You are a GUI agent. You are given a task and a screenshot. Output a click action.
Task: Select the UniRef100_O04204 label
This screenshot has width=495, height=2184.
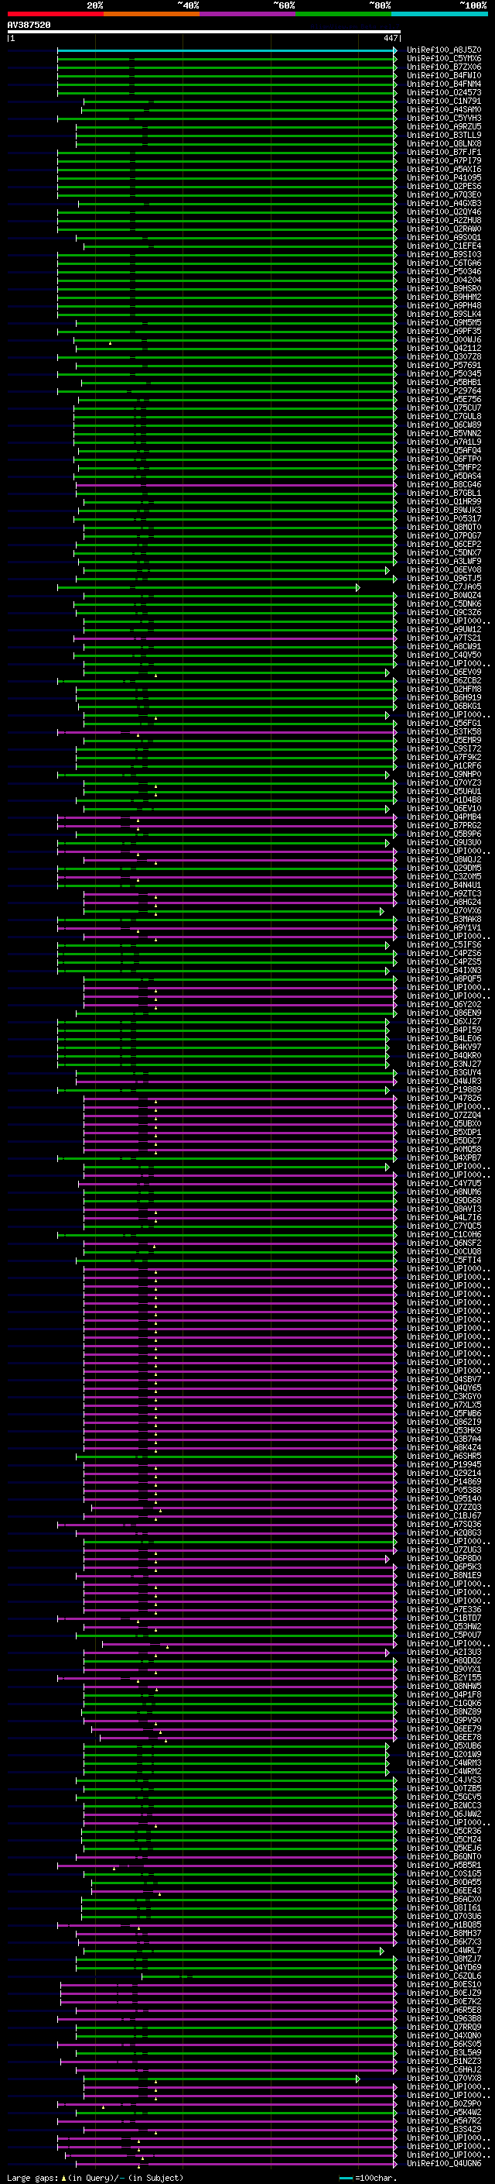[444, 280]
